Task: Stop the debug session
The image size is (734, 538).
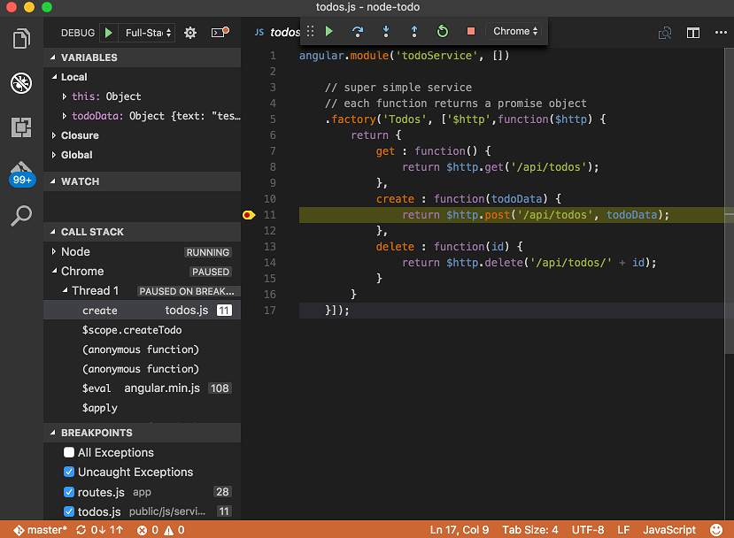Action: click(x=470, y=31)
